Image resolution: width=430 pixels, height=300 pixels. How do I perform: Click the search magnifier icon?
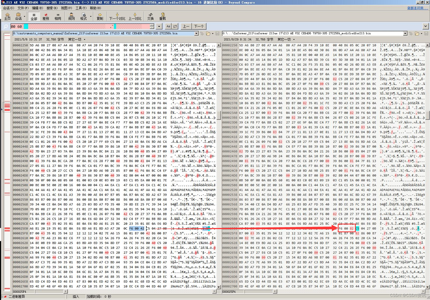point(5,26)
